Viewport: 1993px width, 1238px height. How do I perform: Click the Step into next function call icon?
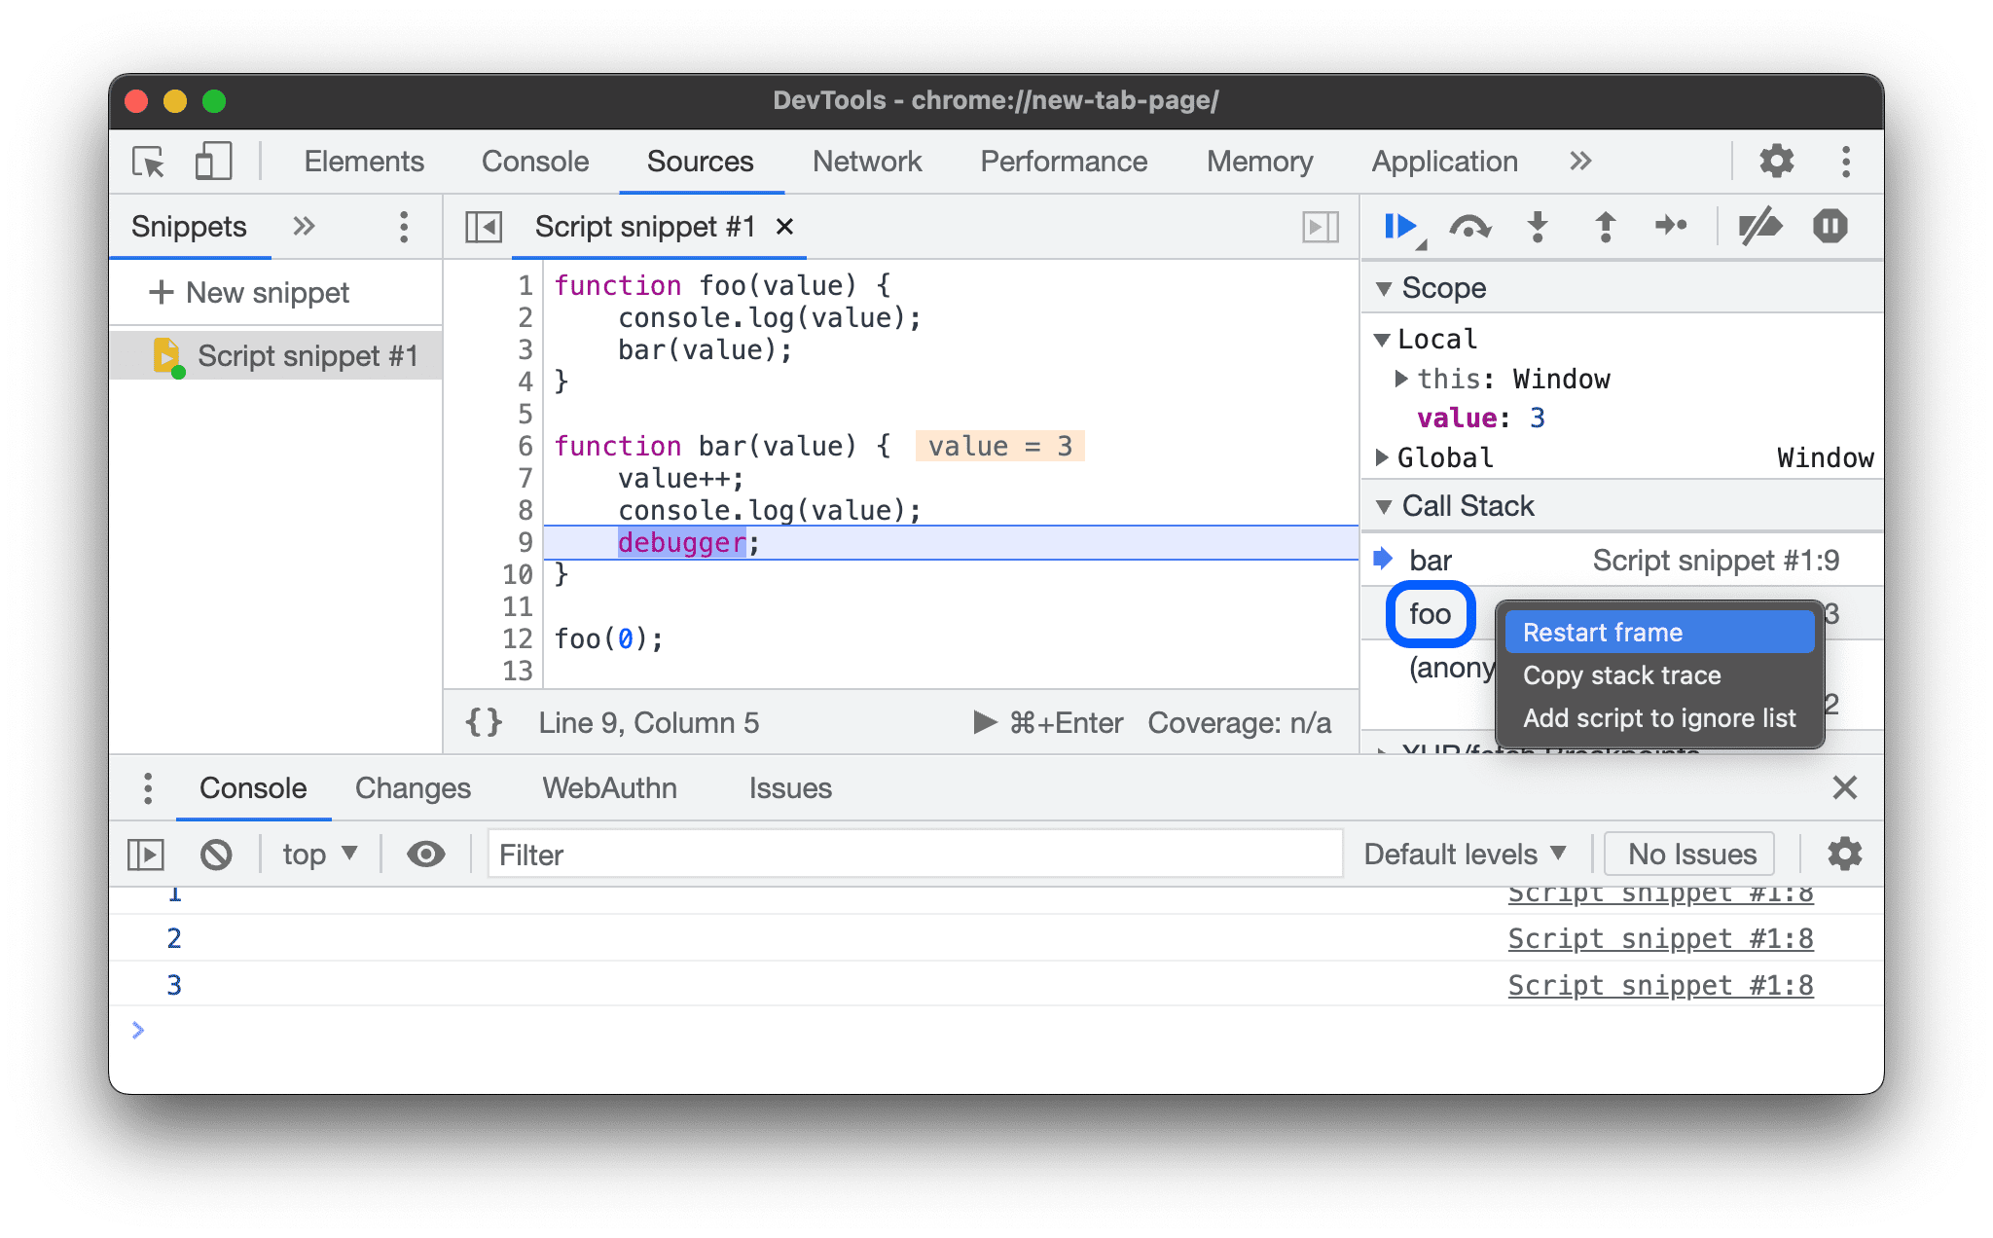point(1540,226)
